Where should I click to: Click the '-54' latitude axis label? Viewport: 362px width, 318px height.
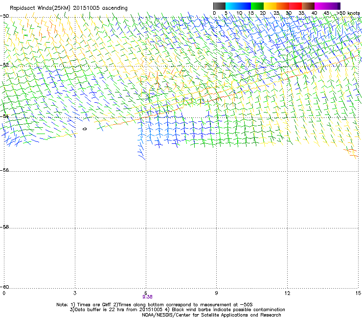(x=4, y=116)
